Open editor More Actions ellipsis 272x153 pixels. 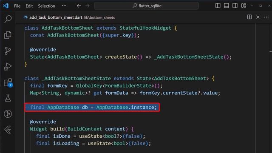tap(266, 17)
